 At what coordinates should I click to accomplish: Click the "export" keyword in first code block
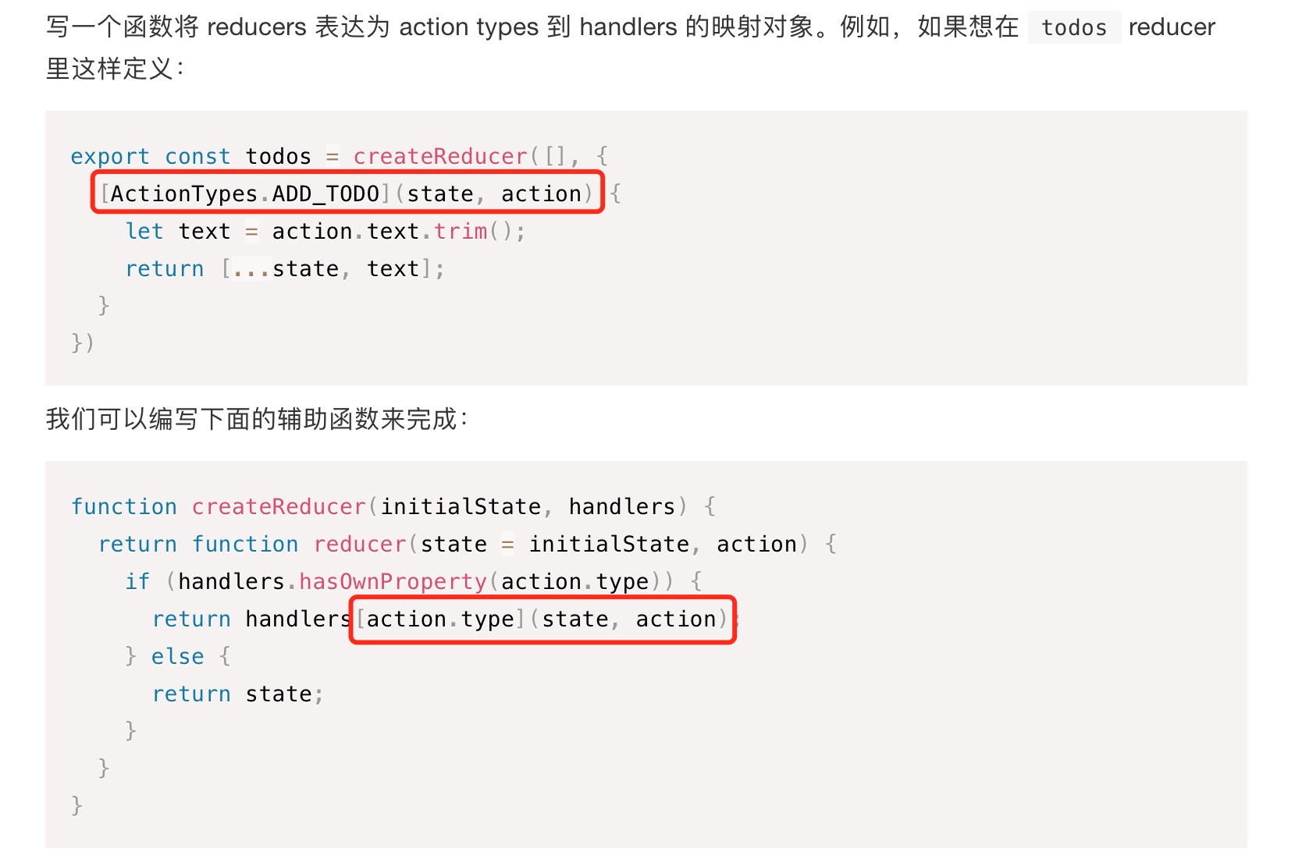click(x=109, y=157)
